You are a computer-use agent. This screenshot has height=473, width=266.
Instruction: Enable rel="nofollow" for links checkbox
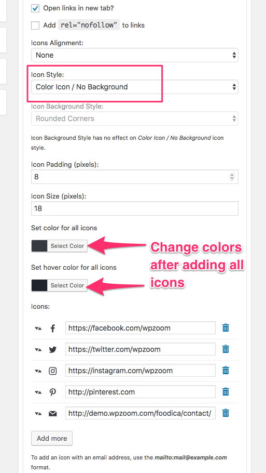coord(35,25)
